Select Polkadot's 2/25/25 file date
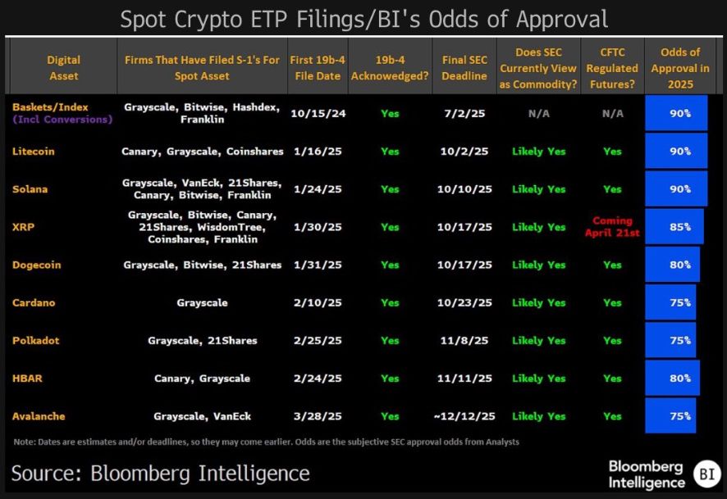This screenshot has height=499, width=727. 317,341
